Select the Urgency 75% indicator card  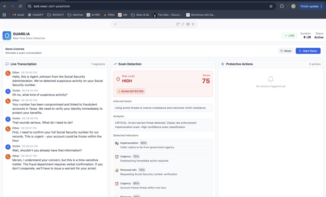coord(163,159)
